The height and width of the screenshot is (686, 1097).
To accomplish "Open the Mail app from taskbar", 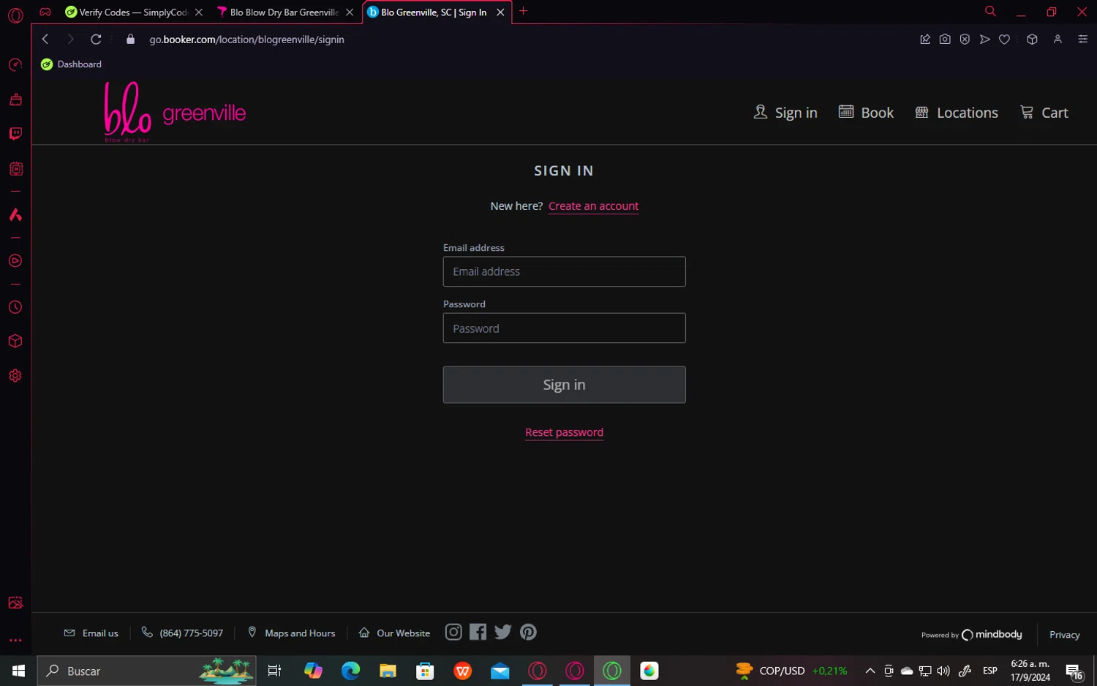I will pyautogui.click(x=500, y=671).
